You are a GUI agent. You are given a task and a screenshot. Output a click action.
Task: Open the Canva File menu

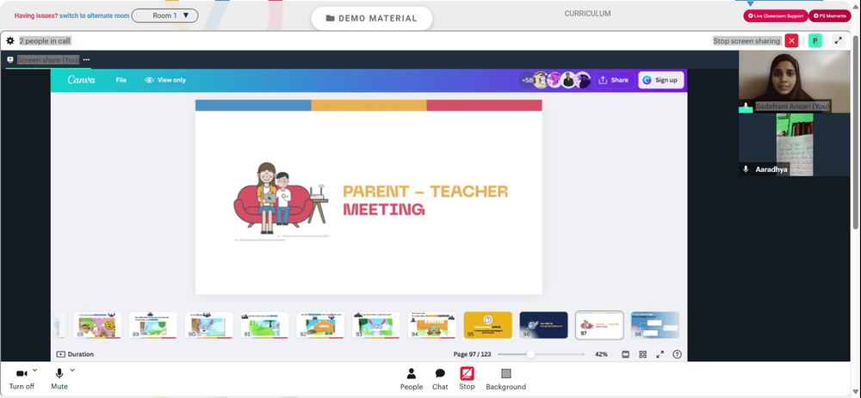coord(121,80)
